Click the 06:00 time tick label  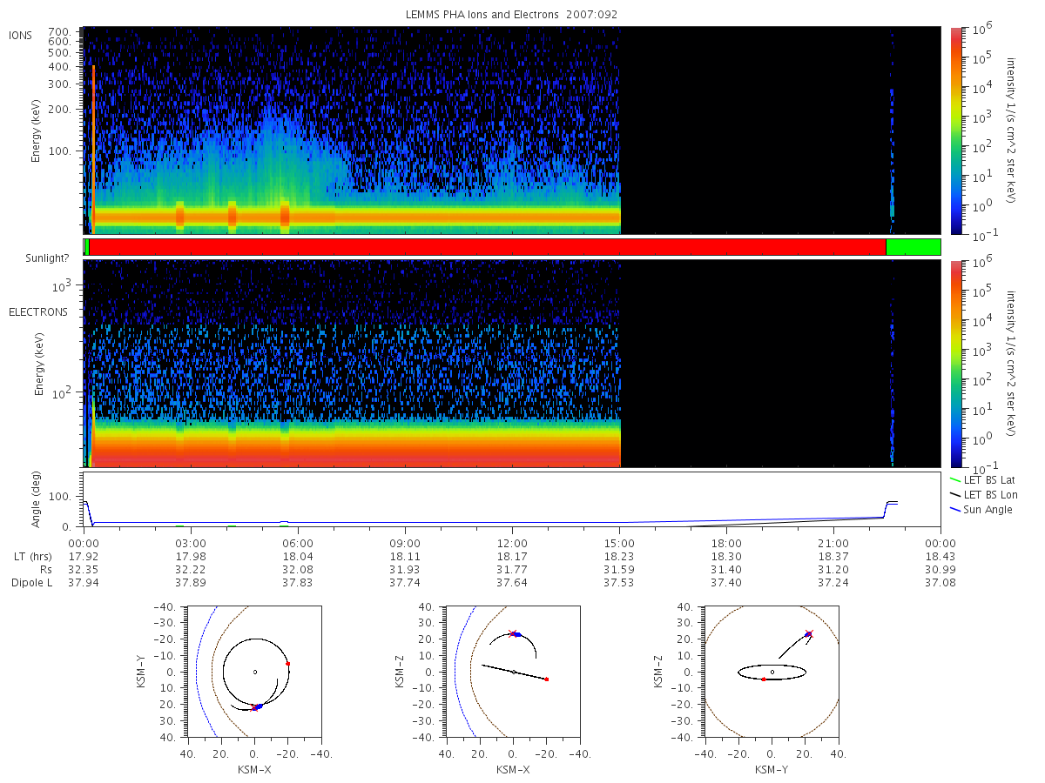click(298, 543)
